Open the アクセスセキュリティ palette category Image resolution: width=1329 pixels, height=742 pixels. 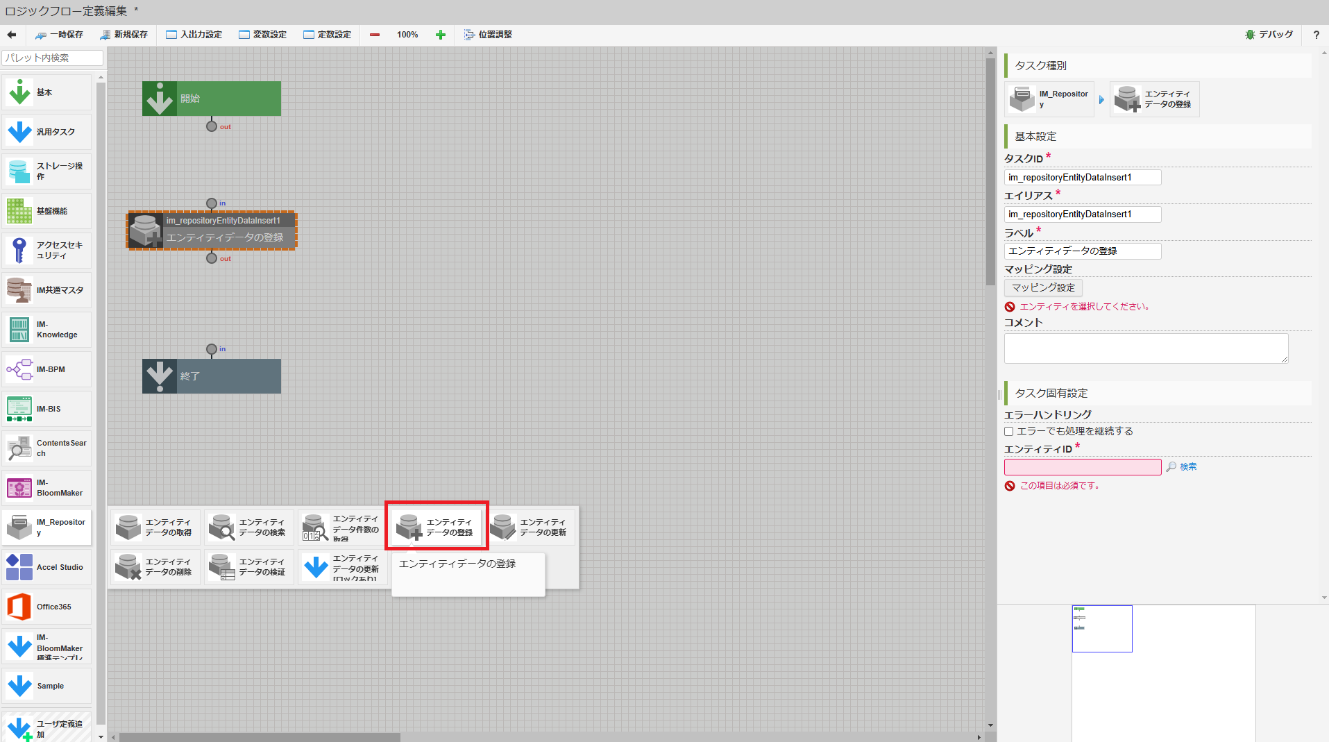(x=46, y=250)
